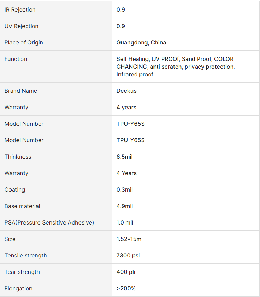Select the UV Rejection value 0.9
The height and width of the screenshot is (297, 260).
tap(121, 26)
